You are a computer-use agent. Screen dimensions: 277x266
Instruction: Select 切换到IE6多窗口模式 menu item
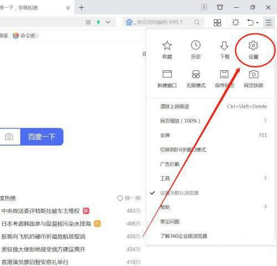[x=211, y=150]
